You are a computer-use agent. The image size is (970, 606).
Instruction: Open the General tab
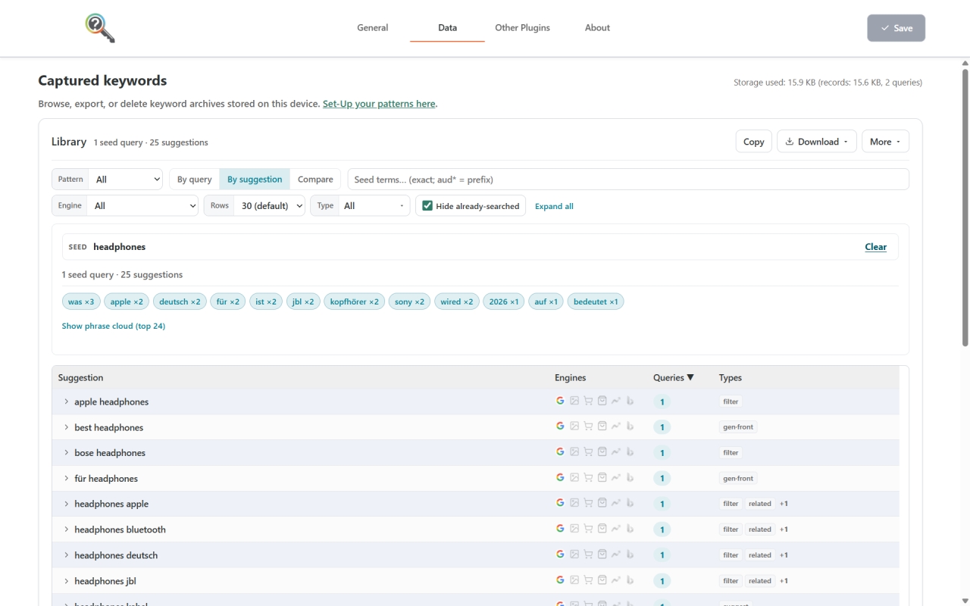coord(373,28)
